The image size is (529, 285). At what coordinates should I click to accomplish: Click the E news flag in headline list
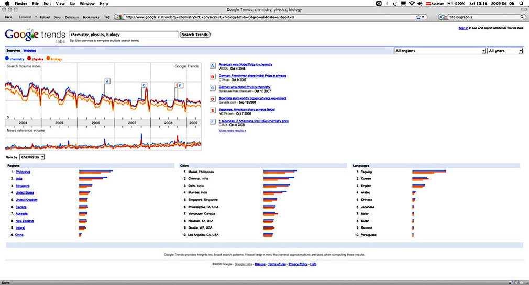point(213,111)
